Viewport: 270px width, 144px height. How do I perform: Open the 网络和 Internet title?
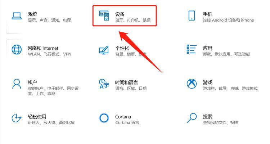pos(43,48)
